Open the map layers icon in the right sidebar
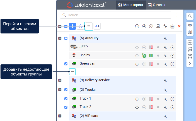 point(190,32)
